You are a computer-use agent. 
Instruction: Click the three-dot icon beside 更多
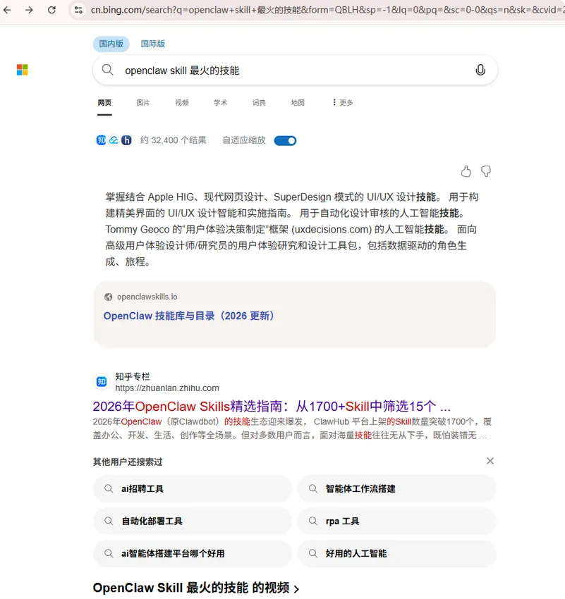(x=334, y=102)
